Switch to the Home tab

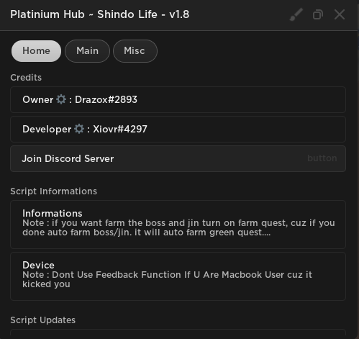tap(36, 51)
